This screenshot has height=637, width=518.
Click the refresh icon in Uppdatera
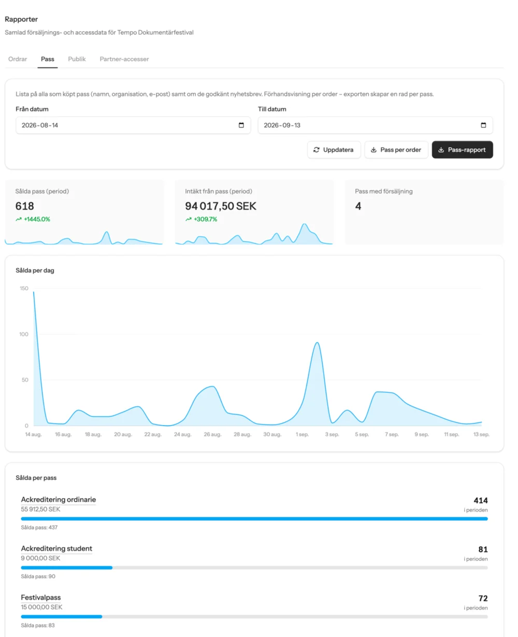(x=316, y=150)
